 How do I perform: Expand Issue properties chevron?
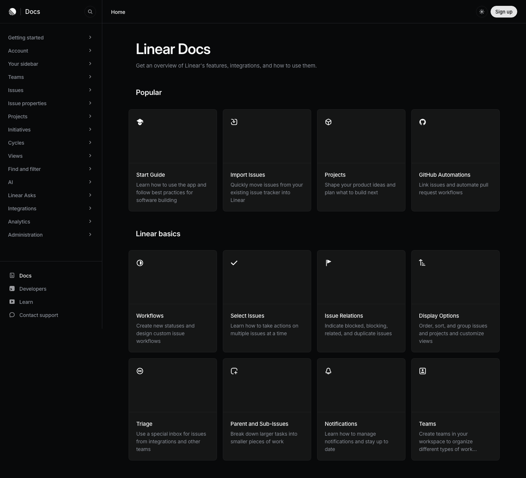(x=90, y=103)
